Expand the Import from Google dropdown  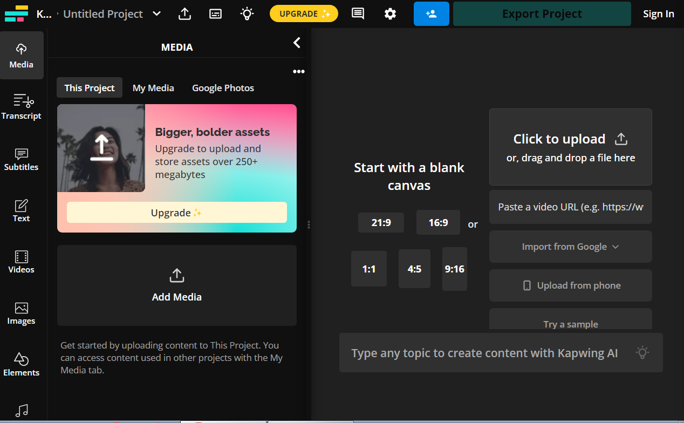pyautogui.click(x=570, y=247)
